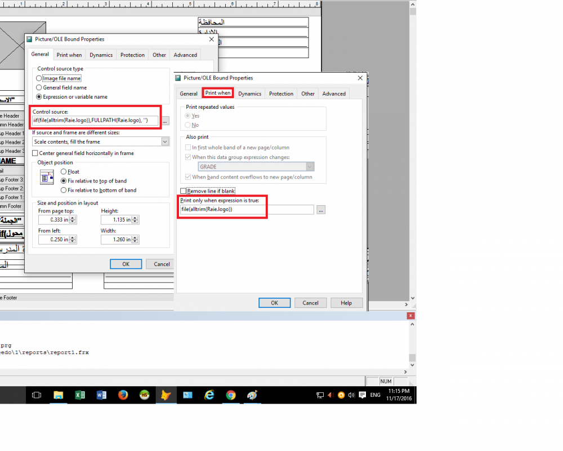
Task: Select Expression or variable name option
Action: tap(39, 97)
